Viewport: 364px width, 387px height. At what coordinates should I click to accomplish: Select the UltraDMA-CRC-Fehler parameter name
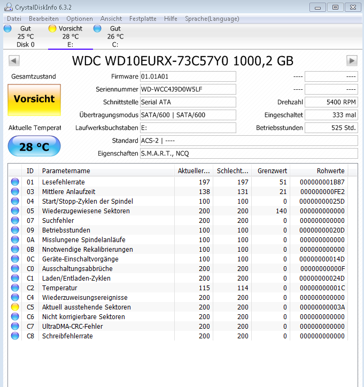[72, 327]
